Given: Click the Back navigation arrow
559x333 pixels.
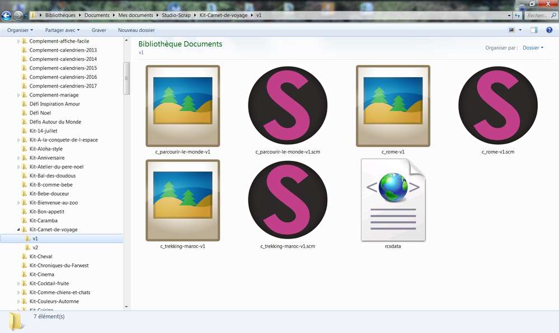Looking at the screenshot, I should tap(7, 16).
